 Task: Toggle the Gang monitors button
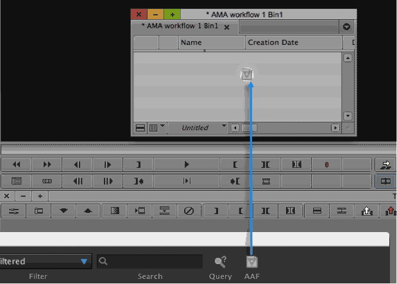point(385,181)
